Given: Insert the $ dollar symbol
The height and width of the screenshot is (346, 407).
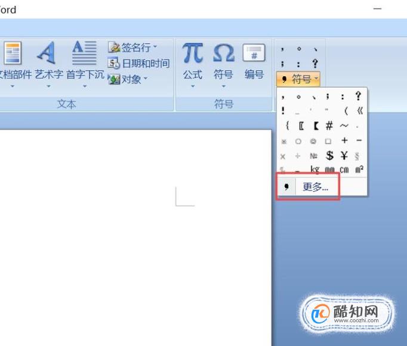Looking at the screenshot, I should 329,155.
